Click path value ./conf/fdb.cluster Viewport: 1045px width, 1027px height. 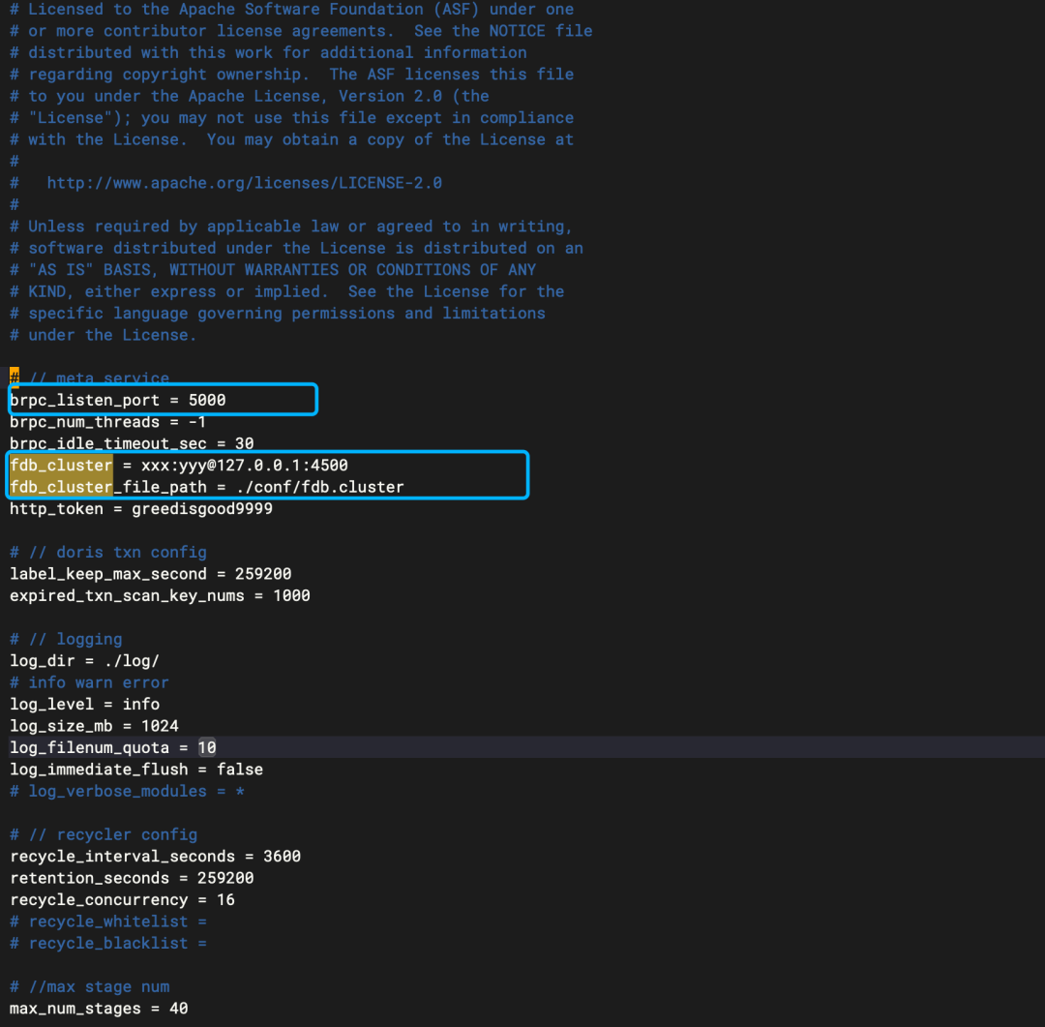coord(320,488)
